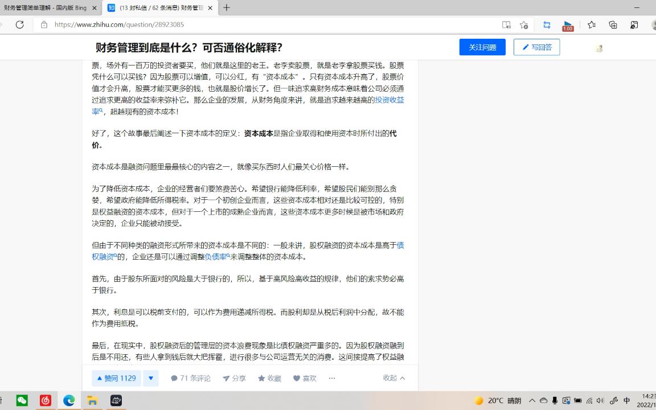Image resolution: width=656 pixels, height=410 pixels.
Task: Open the Collections icon in browser toolbar
Action: (612, 24)
